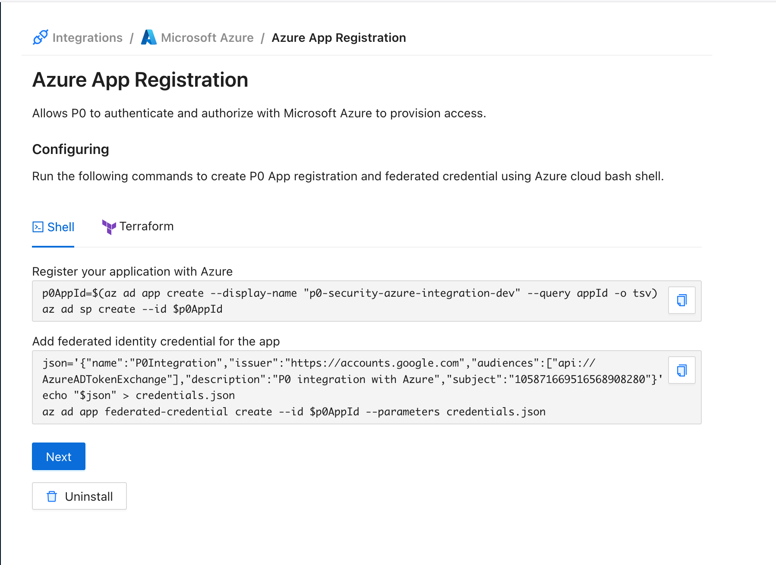The image size is (776, 565).
Task: Click the Integrations chain-link icon in breadcrumb
Action: point(40,38)
